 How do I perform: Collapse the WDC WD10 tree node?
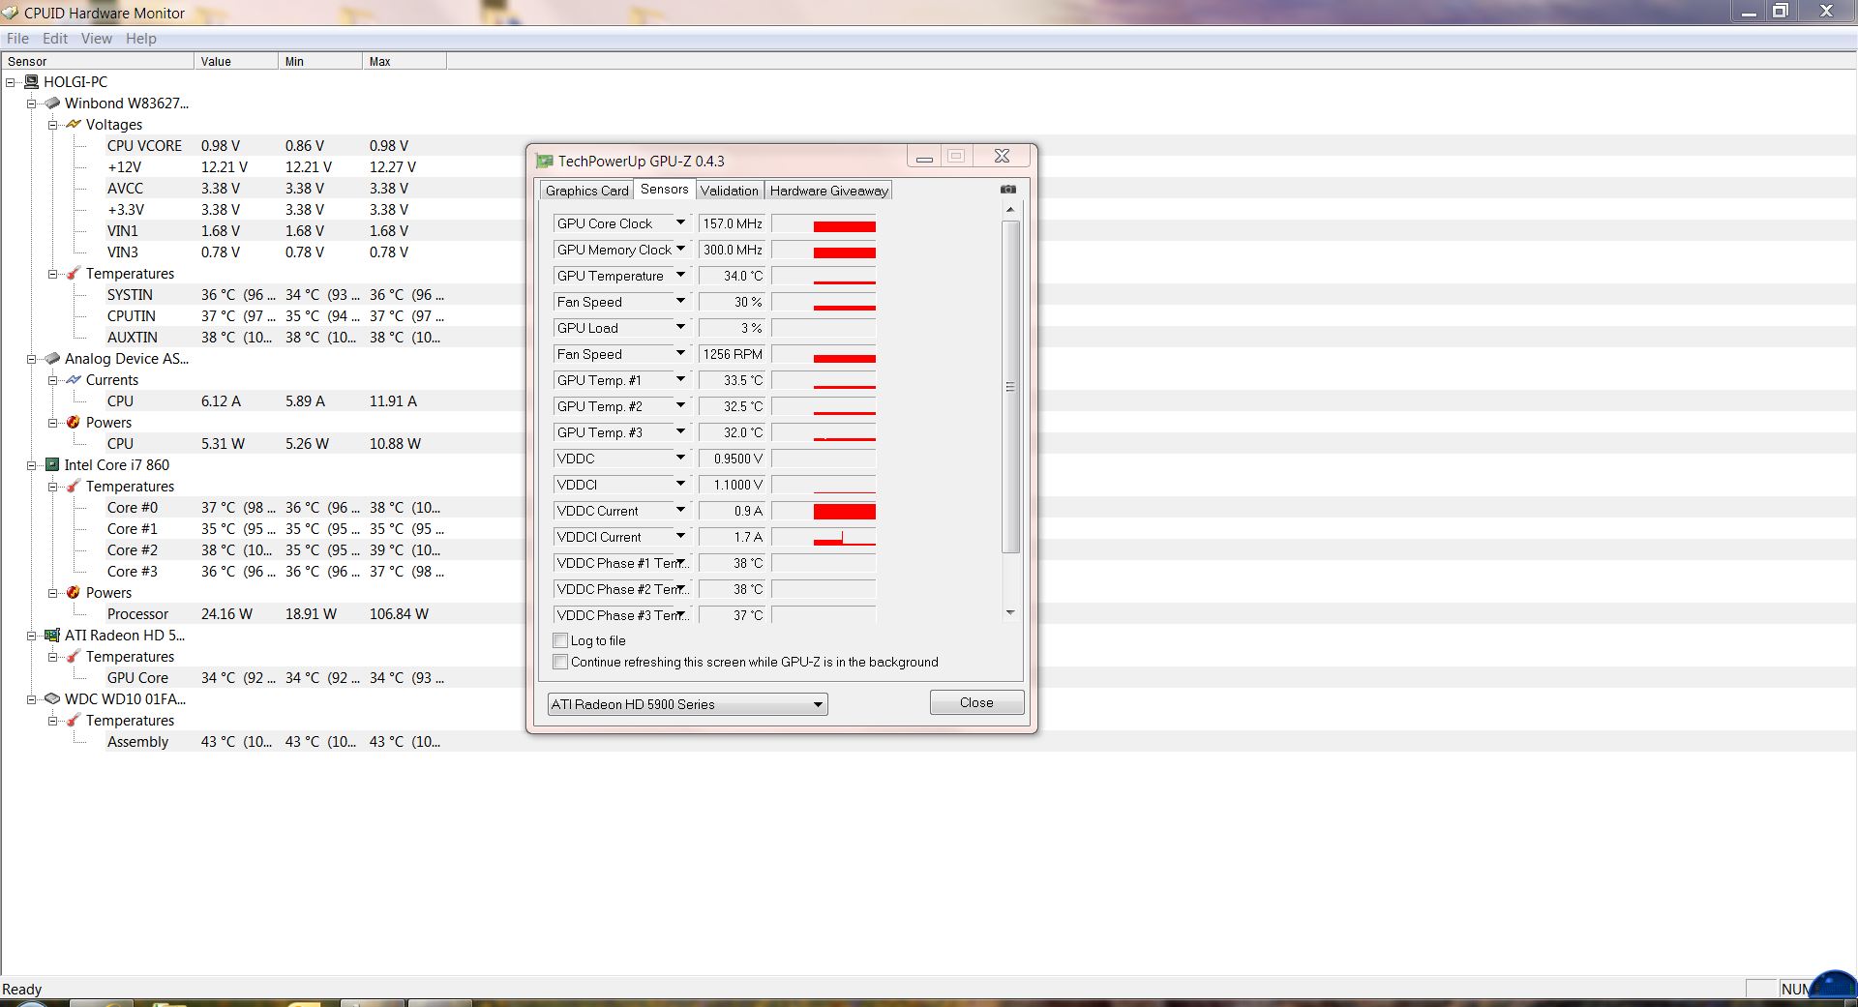pos(31,699)
